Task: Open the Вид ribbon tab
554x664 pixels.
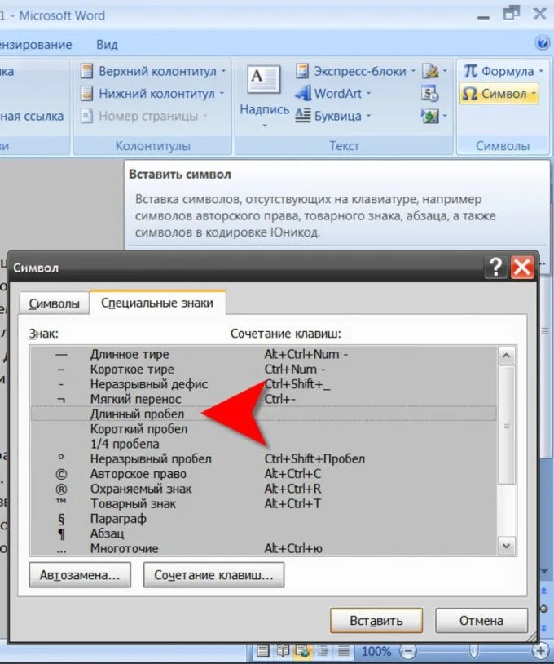Action: pyautogui.click(x=107, y=45)
